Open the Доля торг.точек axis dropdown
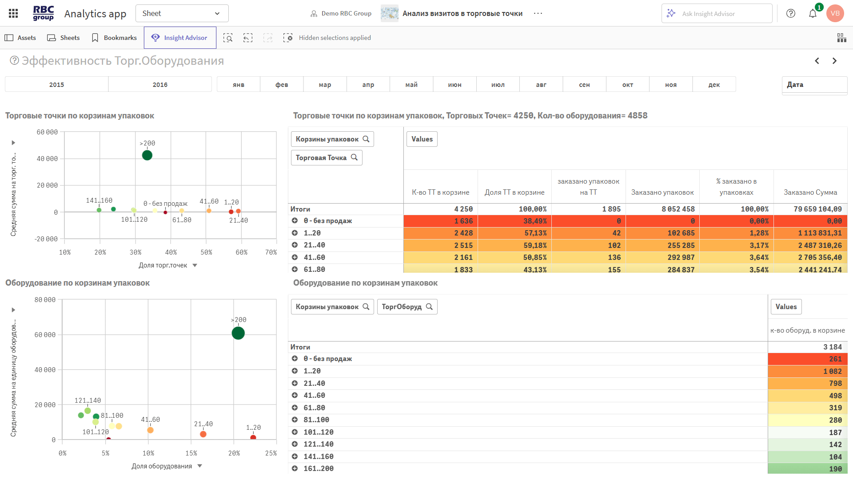The width and height of the screenshot is (853, 479). 194,265
